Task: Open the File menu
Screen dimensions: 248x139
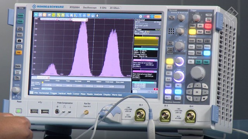Action: [36, 93]
